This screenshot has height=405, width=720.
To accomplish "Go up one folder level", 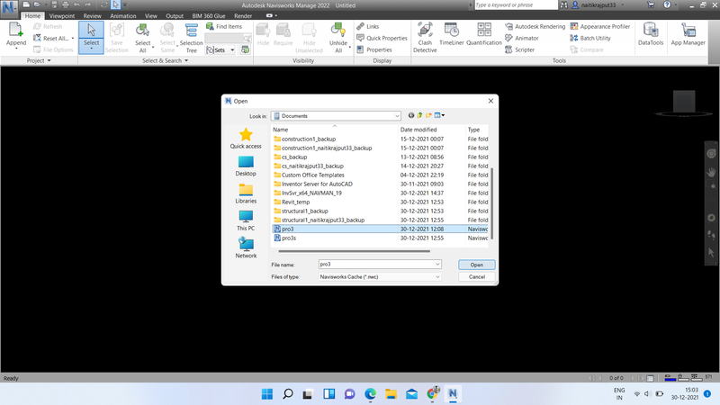I will coord(419,115).
